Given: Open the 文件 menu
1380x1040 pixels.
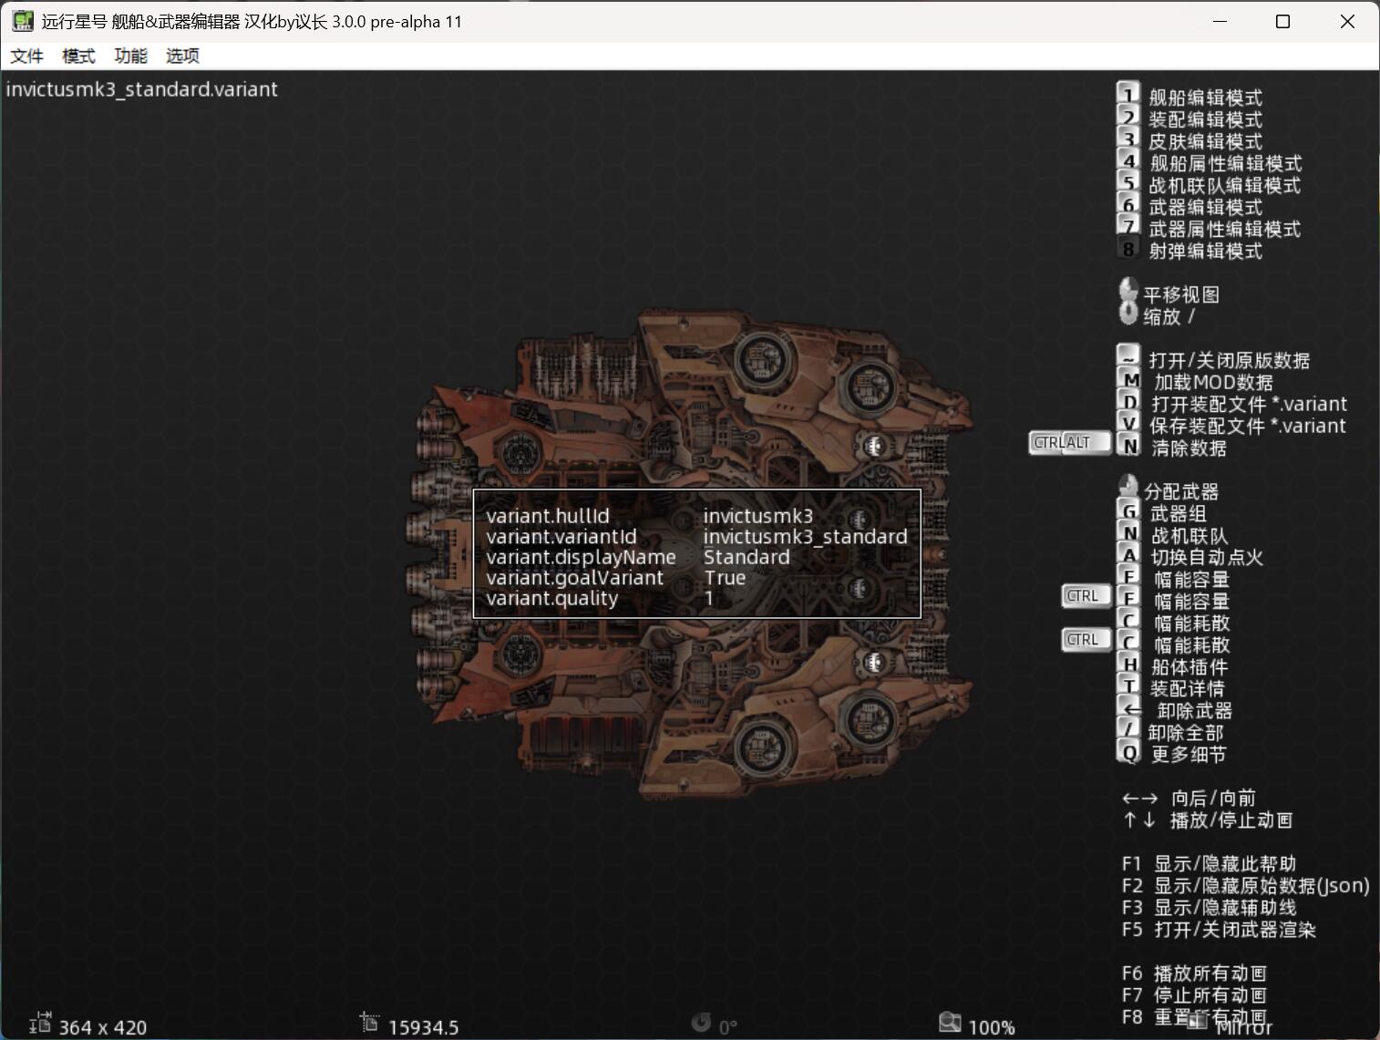Looking at the screenshot, I should (x=26, y=56).
